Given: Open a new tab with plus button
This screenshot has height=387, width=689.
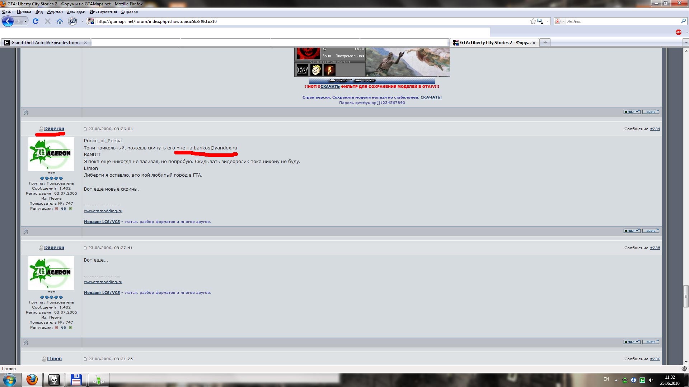Looking at the screenshot, I should pyautogui.click(x=545, y=43).
